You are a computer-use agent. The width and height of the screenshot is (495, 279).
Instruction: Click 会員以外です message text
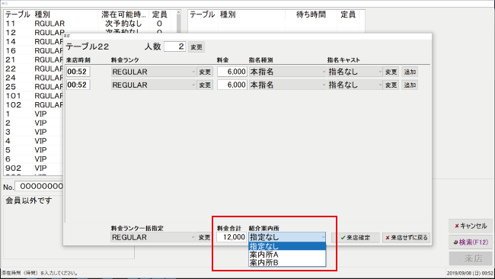click(x=28, y=200)
